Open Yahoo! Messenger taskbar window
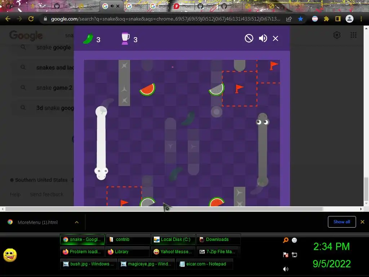This screenshot has width=369, height=277. [173, 251]
